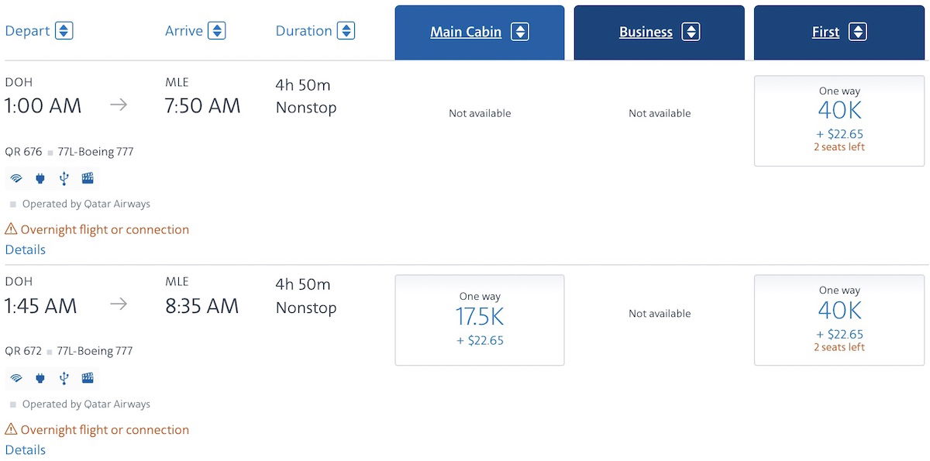Select 40K First fare on QR 676
Screen dimensions: 930x461
[x=839, y=120]
